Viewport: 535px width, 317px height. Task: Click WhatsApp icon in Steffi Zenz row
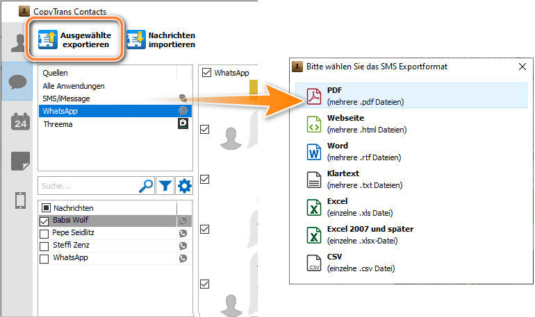(183, 246)
